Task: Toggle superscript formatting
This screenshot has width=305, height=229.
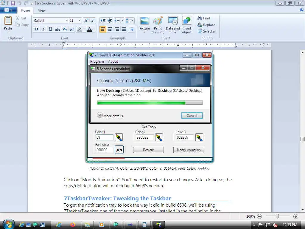Action: click(71, 29)
